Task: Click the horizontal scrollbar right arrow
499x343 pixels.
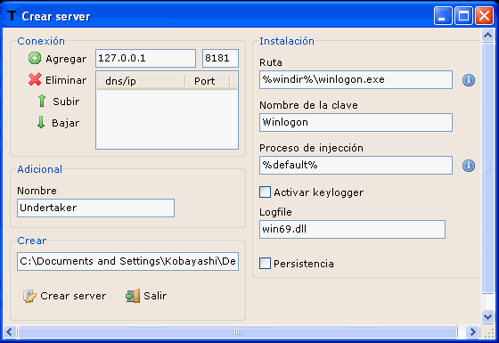Action: coord(472,331)
